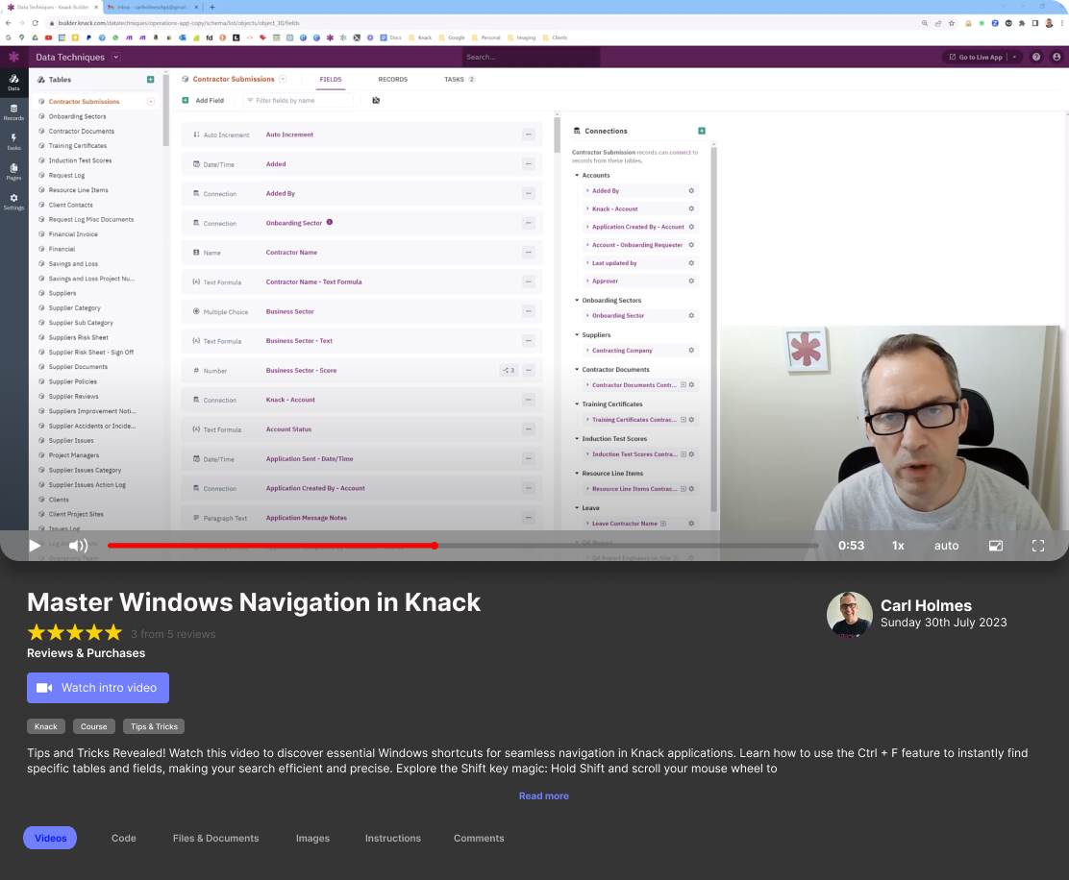Collapse the Accounts connections group
Screen dimensions: 1069x880
577,175
